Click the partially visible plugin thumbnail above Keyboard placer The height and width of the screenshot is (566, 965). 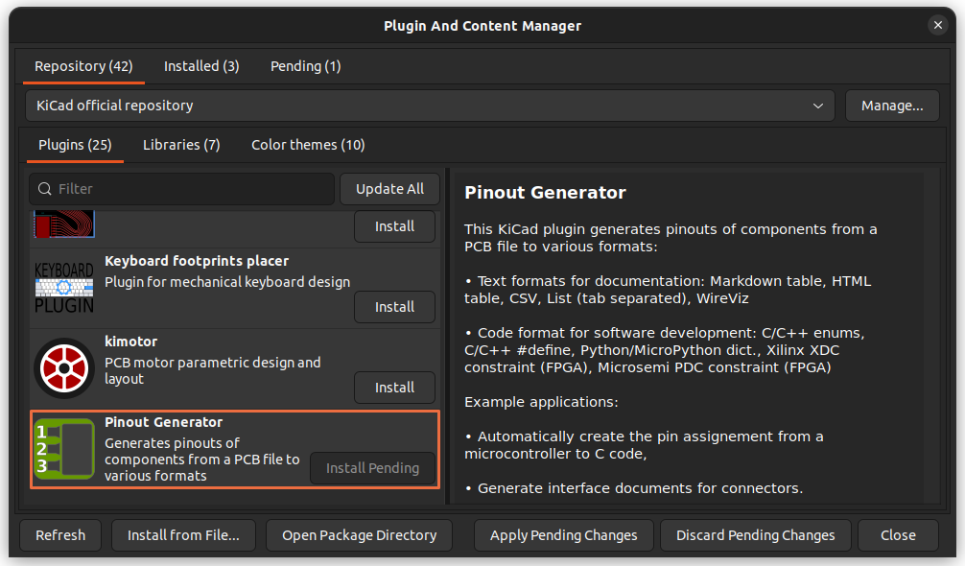pyautogui.click(x=63, y=224)
